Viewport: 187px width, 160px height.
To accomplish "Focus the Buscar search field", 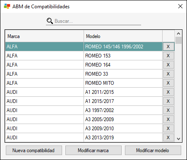I will tap(98, 21).
